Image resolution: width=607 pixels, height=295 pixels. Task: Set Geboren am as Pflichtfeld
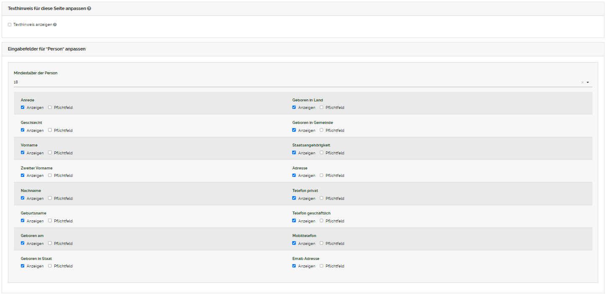coord(50,243)
